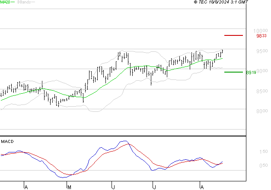Viewport: 271px width, 190px height.
Task: Click the M month marker
Action: coord(69,187)
